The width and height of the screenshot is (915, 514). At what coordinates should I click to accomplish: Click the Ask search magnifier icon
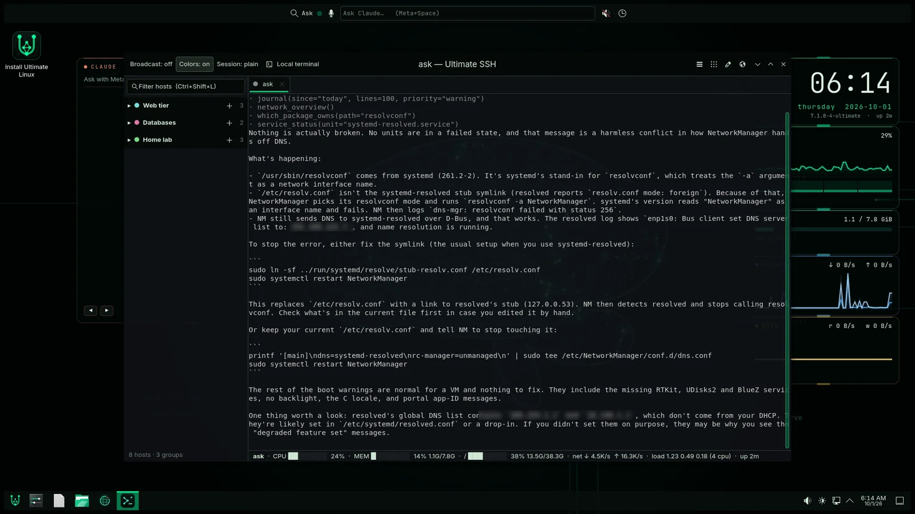point(294,13)
